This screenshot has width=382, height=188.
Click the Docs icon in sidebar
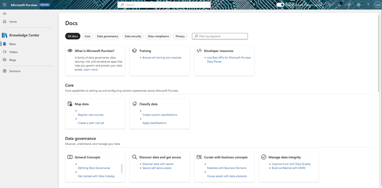point(5,44)
